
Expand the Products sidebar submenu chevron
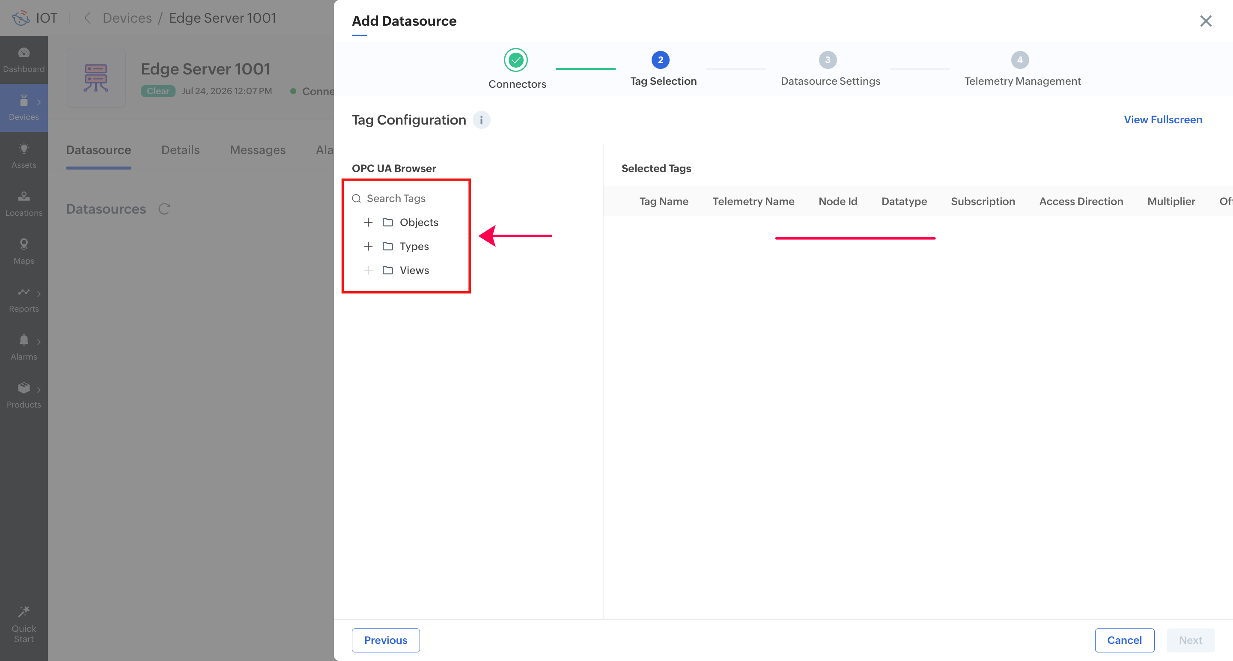[39, 389]
